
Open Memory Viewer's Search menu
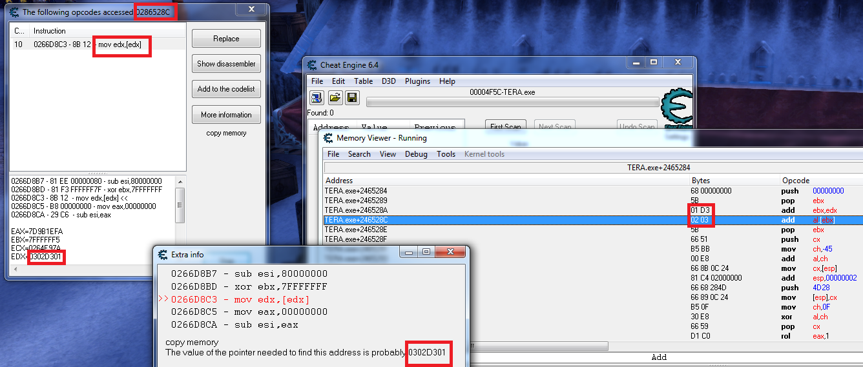tap(359, 154)
